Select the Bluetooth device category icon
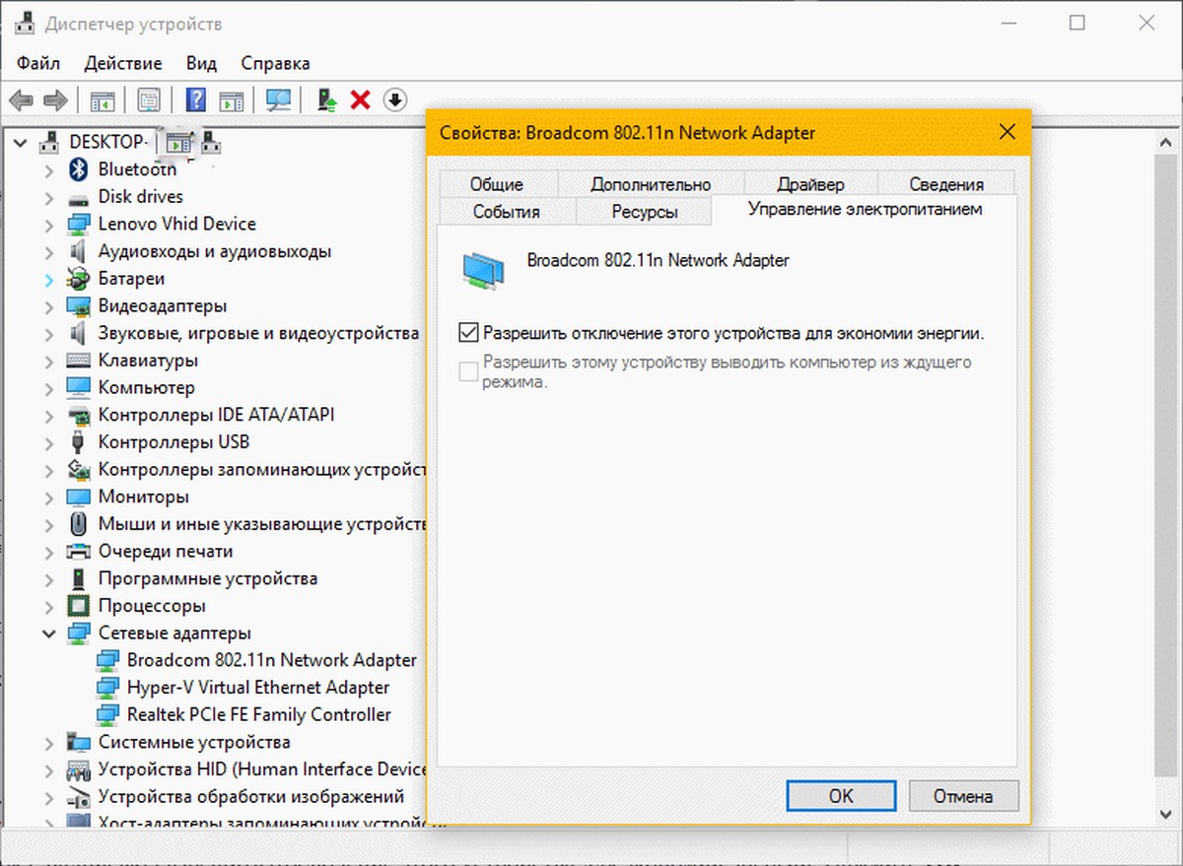The height and width of the screenshot is (866, 1183). [79, 169]
